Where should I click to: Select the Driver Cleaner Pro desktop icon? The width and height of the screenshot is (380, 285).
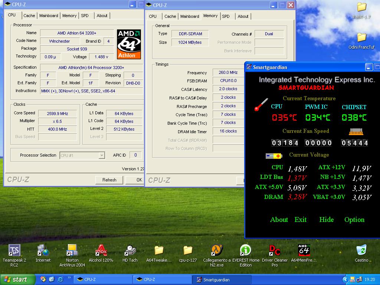point(275,250)
